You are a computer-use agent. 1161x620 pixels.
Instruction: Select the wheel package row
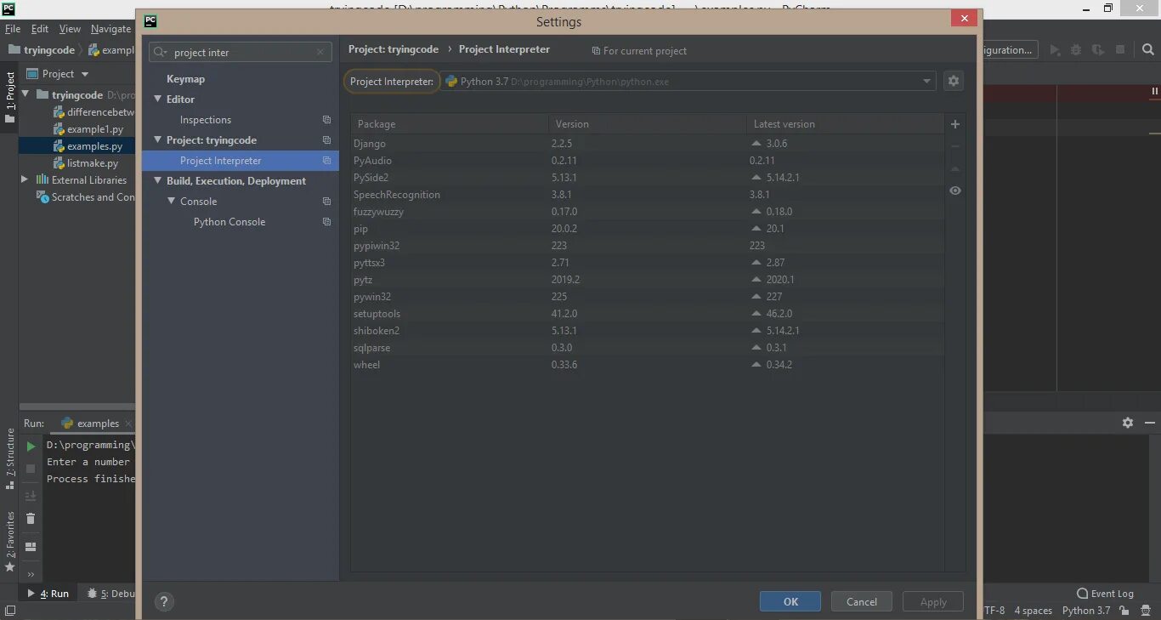click(648, 365)
